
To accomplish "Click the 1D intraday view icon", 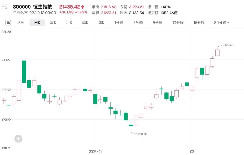I will click(9, 23).
